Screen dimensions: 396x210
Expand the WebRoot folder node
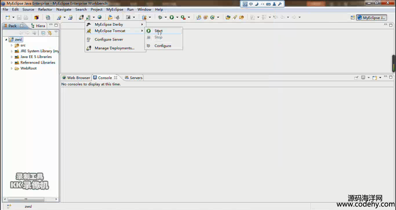pyautogui.click(x=12, y=69)
